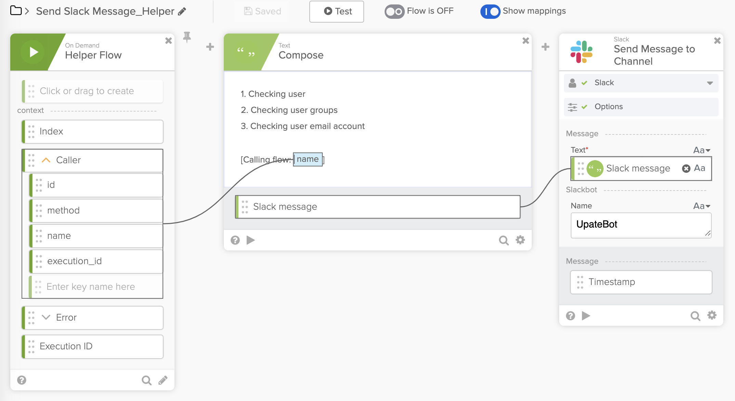This screenshot has height=401, width=735.
Task: Open Compose card gear settings
Action: pyautogui.click(x=520, y=240)
